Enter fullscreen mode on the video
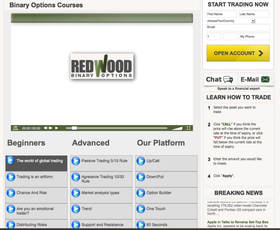The height and width of the screenshot is (230, 280). [x=189, y=128]
